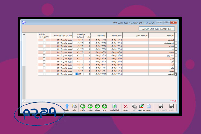The width and height of the screenshot is (201, 134).
Task: Select the روز sub-column header
Action: coord(87,37)
